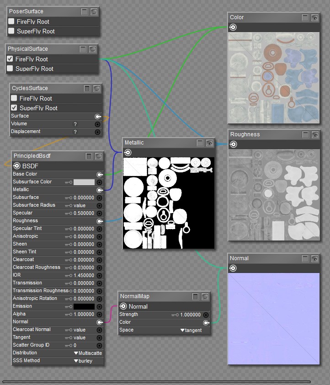Image resolution: width=330 pixels, height=385 pixels.
Task: Open the SSS Method burley dropdown
Action: [x=83, y=361]
